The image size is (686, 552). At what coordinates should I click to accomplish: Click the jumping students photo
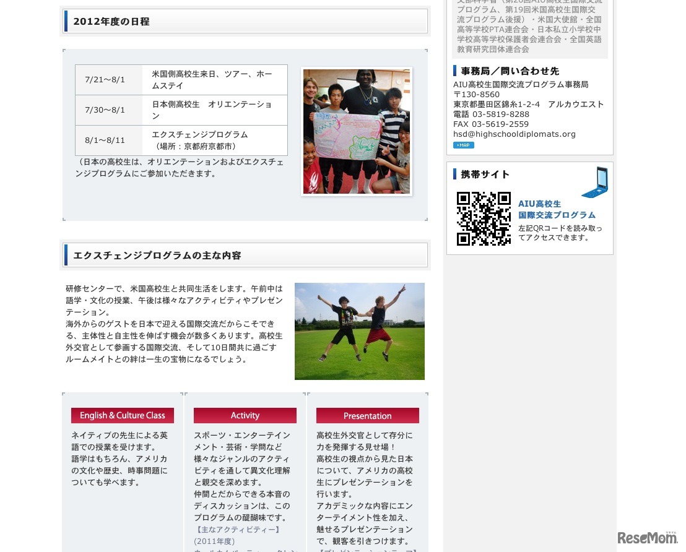[359, 331]
